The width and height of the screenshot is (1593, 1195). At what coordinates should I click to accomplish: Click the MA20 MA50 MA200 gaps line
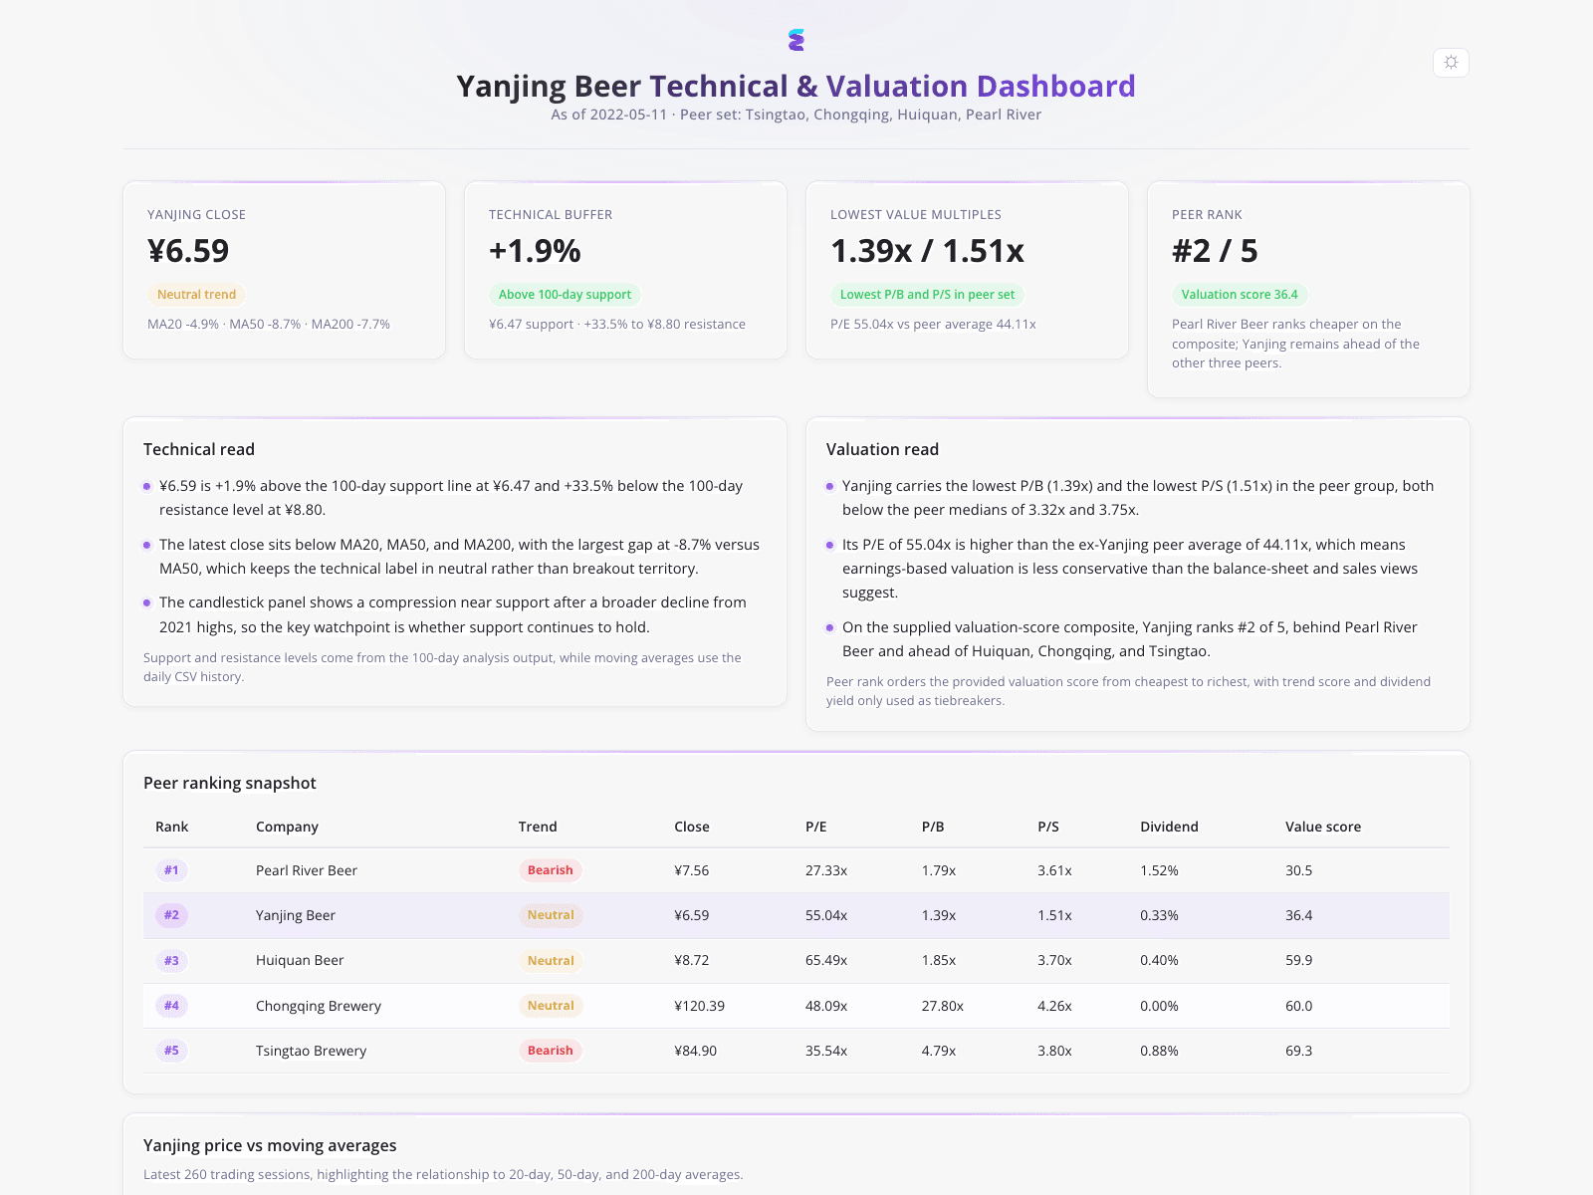(x=269, y=325)
